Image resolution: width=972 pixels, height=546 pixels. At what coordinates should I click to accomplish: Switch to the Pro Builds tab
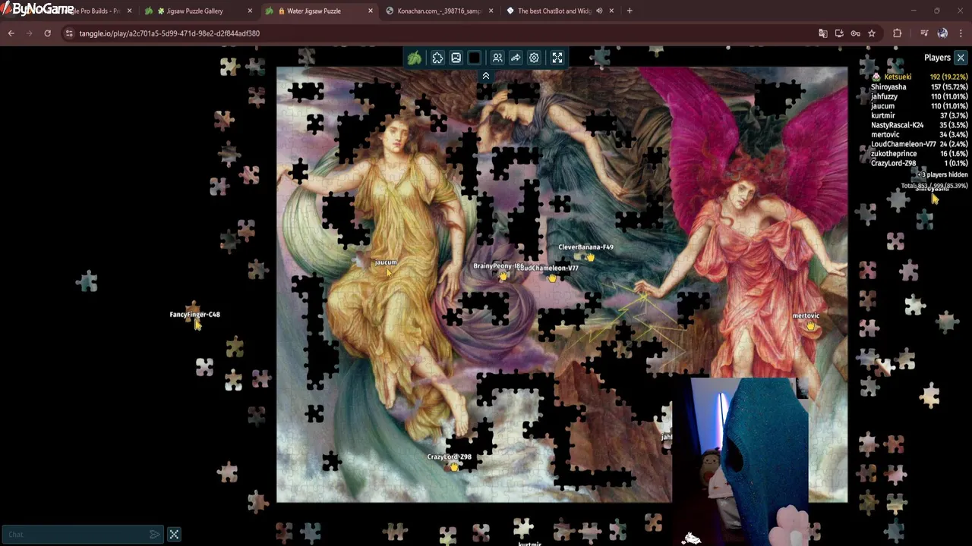click(x=95, y=11)
